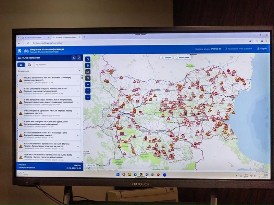274x205 pixels.
Task: Open File Explorer from the taskbar
Action: (x=129, y=175)
